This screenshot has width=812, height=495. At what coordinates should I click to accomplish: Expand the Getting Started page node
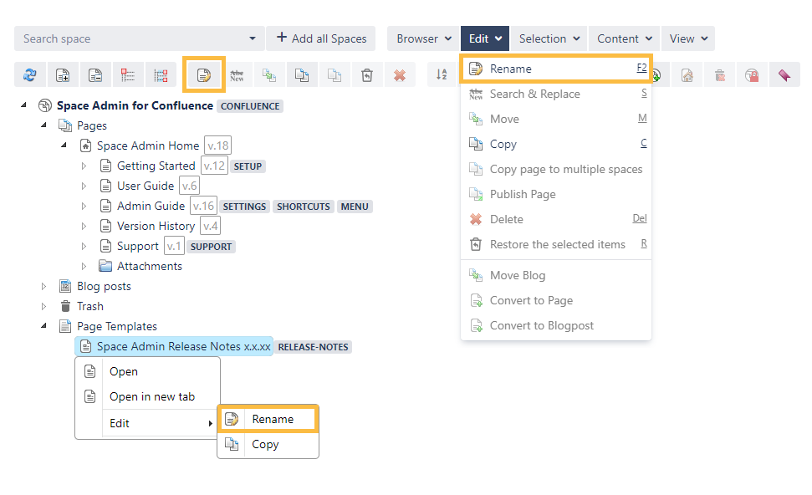click(84, 166)
